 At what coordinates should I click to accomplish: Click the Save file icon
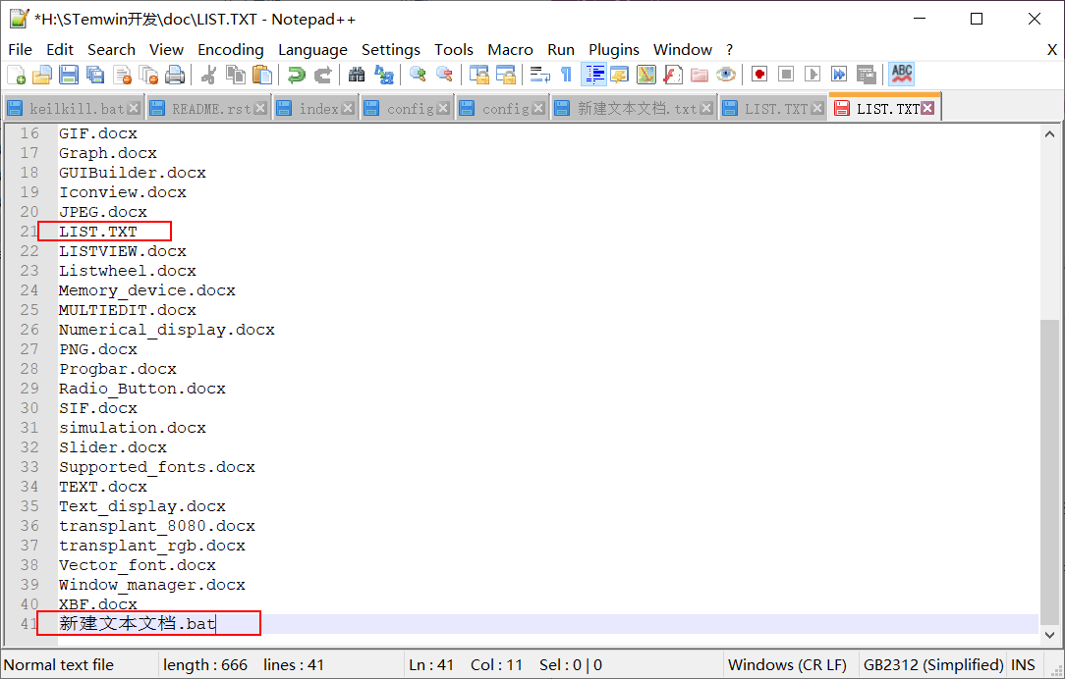pyautogui.click(x=69, y=75)
